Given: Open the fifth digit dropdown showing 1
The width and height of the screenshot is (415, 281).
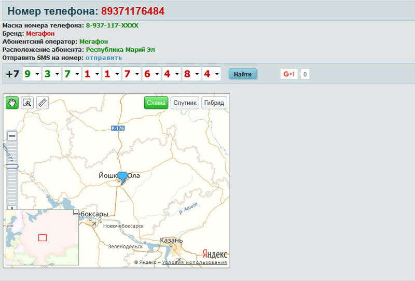Looking at the screenshot, I should click(112, 74).
